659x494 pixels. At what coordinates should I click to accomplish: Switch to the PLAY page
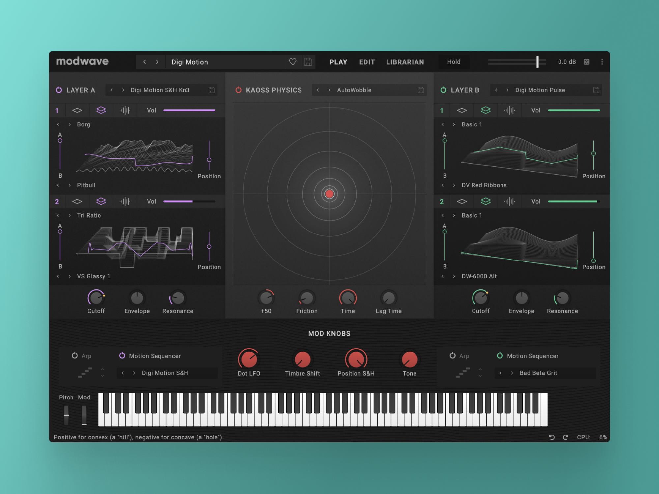tap(338, 62)
